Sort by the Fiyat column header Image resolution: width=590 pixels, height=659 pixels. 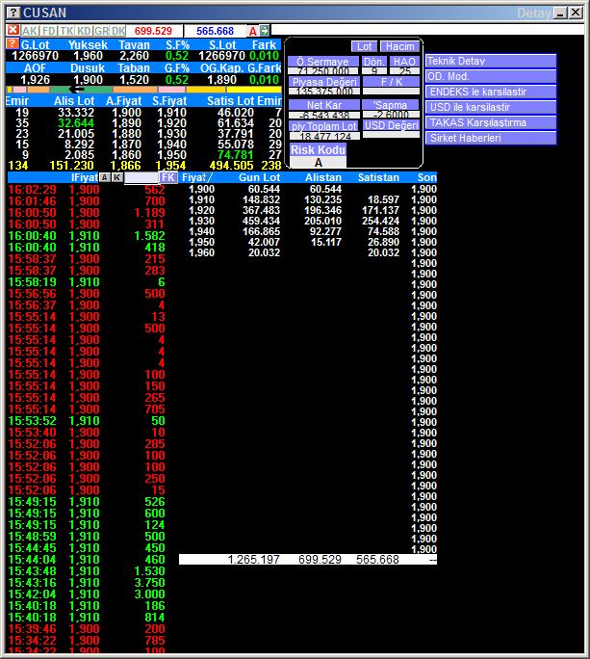point(197,177)
